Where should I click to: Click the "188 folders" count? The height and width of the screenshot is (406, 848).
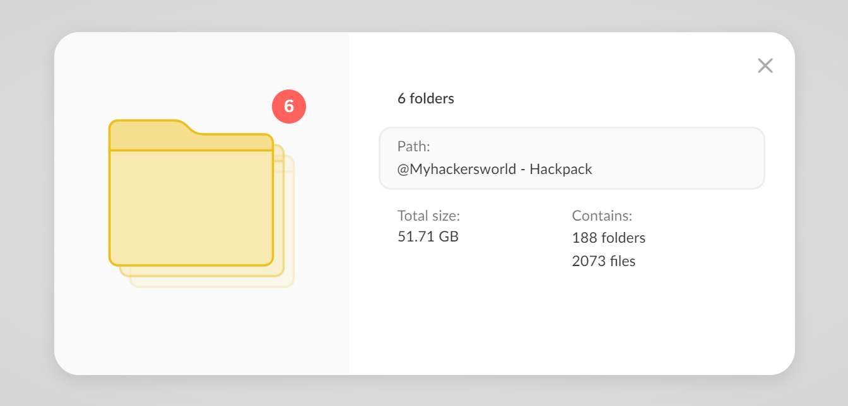click(608, 238)
